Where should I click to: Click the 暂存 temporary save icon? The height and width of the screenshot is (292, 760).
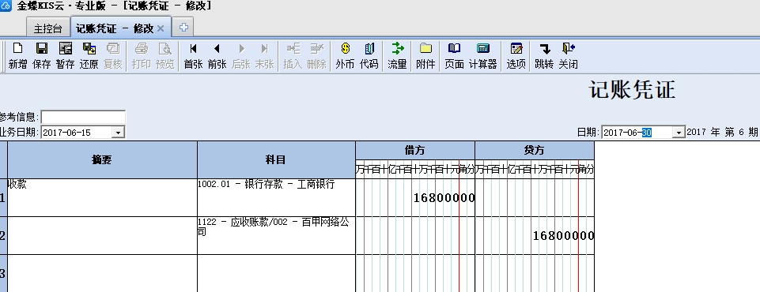click(65, 55)
